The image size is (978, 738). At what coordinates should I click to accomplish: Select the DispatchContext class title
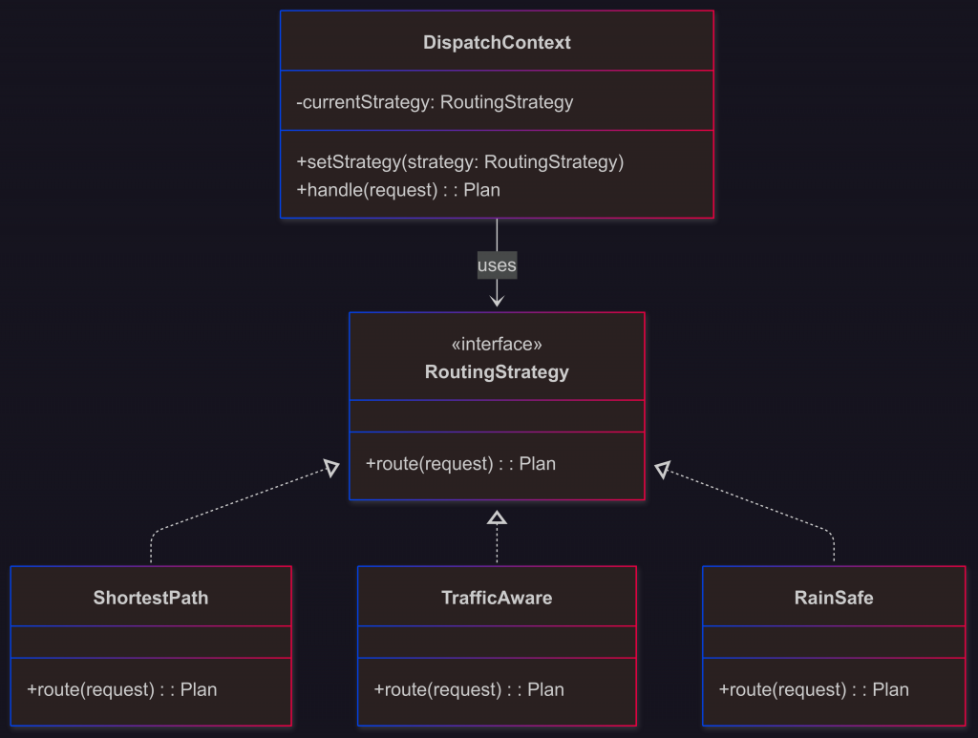pos(497,42)
